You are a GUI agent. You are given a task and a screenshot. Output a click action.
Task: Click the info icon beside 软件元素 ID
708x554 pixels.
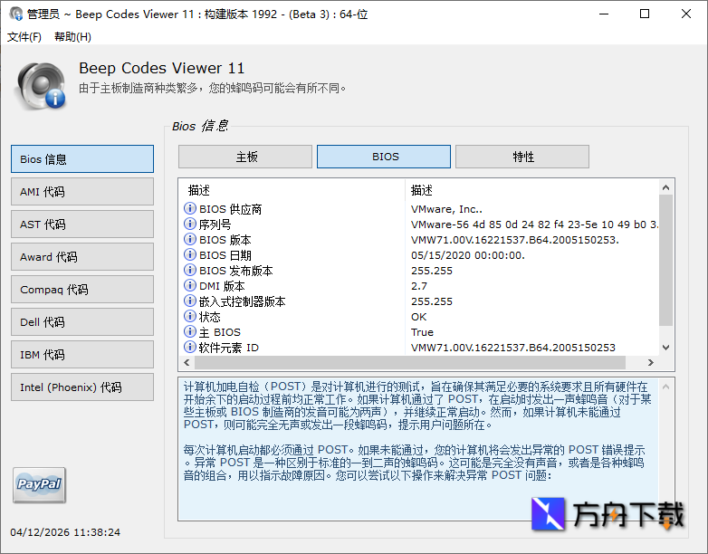[189, 347]
